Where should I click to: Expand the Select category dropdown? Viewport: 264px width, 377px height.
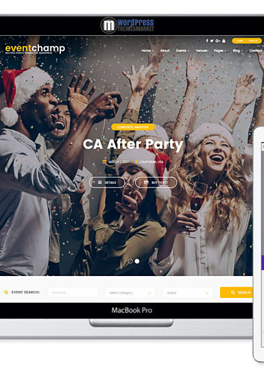click(130, 292)
